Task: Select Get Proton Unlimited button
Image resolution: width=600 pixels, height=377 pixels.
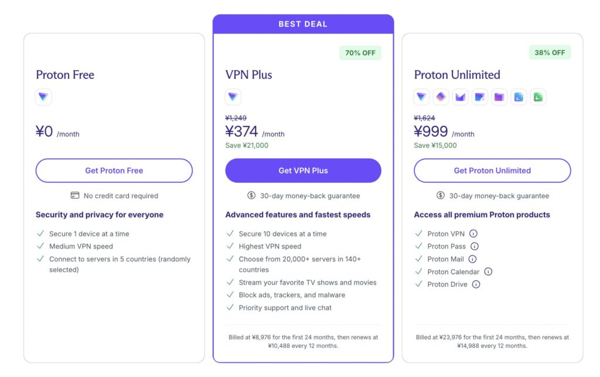Action: tap(492, 171)
